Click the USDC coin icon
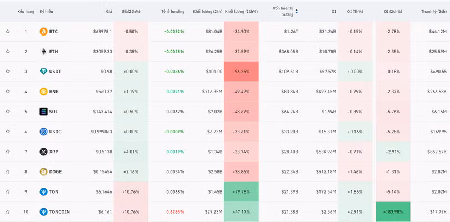Screen dimensions: 450x222 pyautogui.click(x=43, y=132)
